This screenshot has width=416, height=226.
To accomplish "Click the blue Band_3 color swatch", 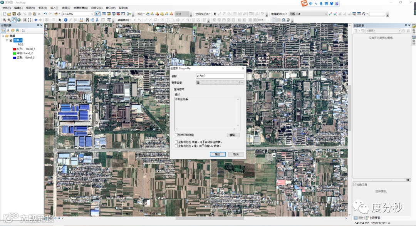I will 14,58.
